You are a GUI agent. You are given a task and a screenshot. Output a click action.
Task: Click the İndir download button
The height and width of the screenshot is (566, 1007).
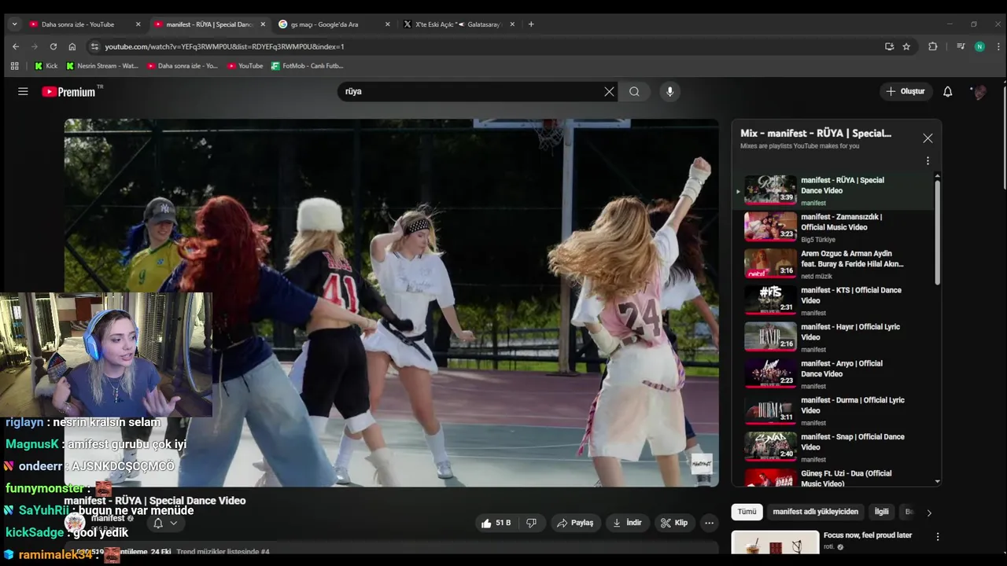pyautogui.click(x=627, y=523)
